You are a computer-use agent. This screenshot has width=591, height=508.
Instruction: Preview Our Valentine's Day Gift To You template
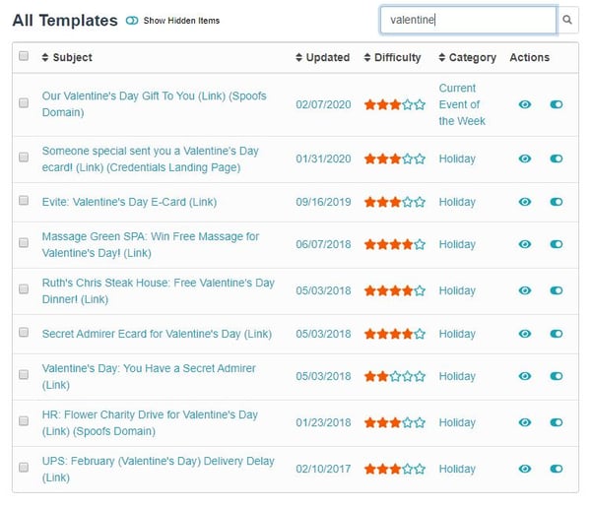click(x=525, y=103)
